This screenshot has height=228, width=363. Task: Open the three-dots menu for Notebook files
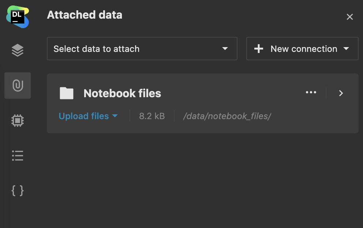tap(311, 93)
